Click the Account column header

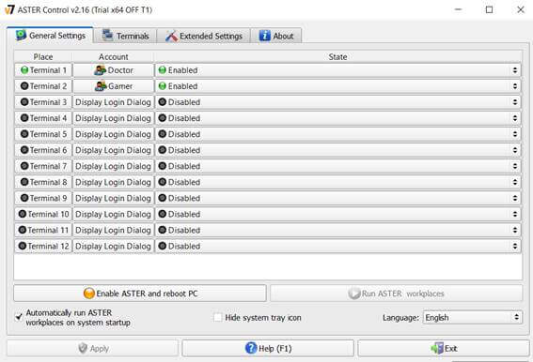[x=114, y=56]
